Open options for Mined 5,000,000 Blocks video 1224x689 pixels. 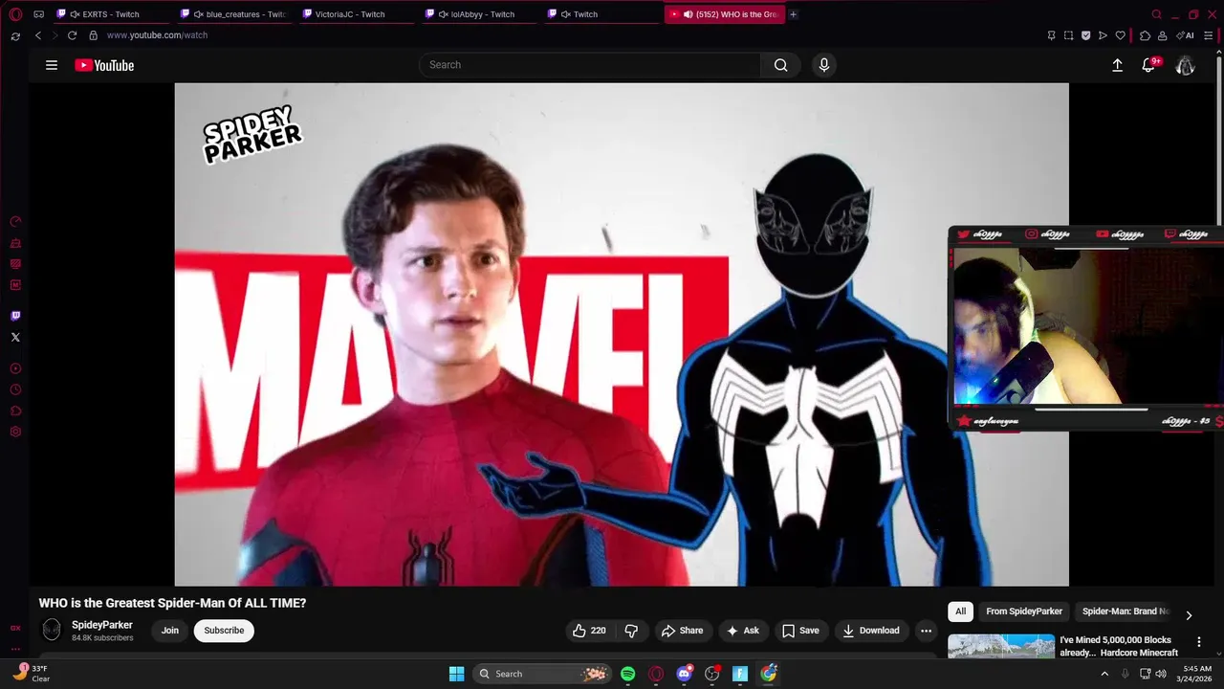click(x=1199, y=642)
